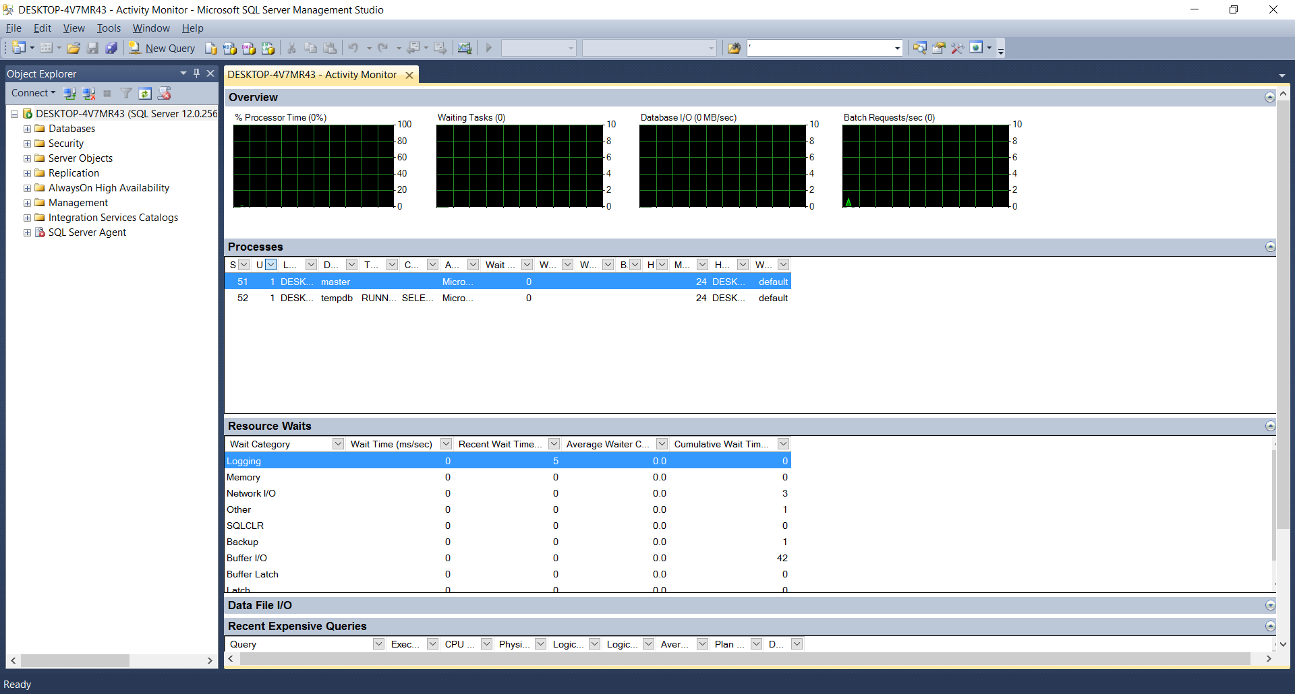
Task: Click the Cut scissors icon
Action: click(291, 48)
